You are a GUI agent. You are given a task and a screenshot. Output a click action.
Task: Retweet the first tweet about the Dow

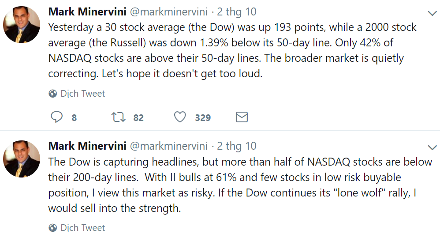click(118, 117)
